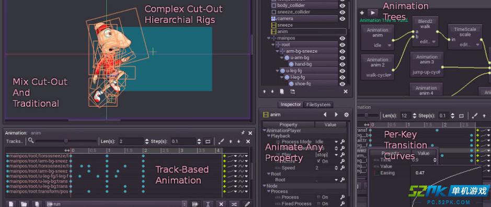This screenshot has width=491, height=207.
Task: Pin the Animation panel with the pin icon
Action: pos(243,133)
